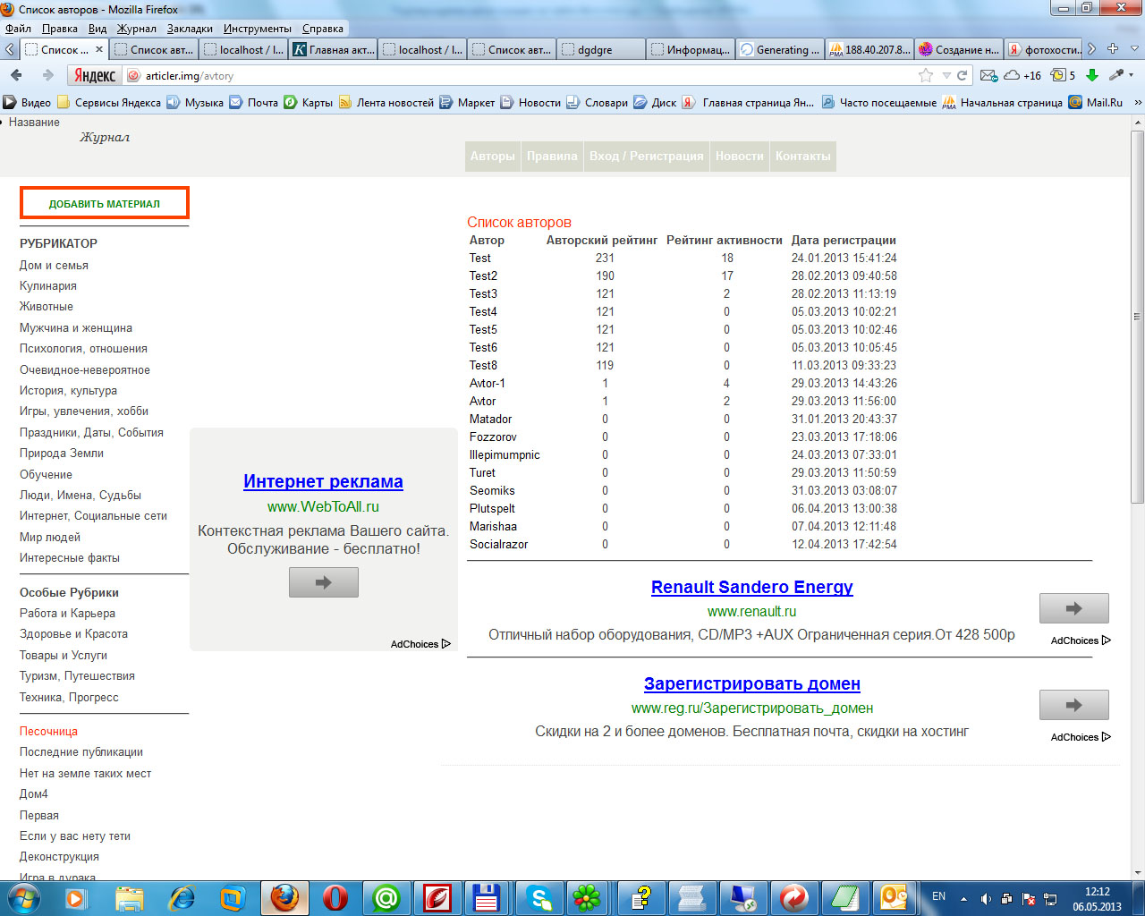Open the Закладки menu
Viewport: 1145px width, 916px height.
[x=190, y=29]
